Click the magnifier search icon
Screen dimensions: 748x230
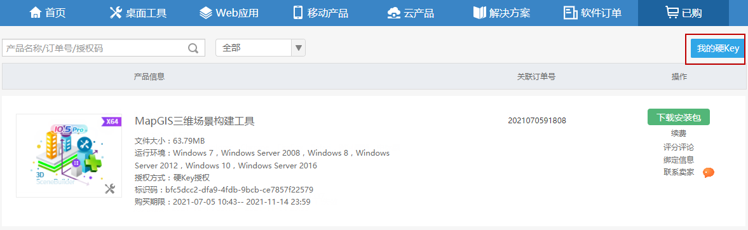(x=193, y=48)
